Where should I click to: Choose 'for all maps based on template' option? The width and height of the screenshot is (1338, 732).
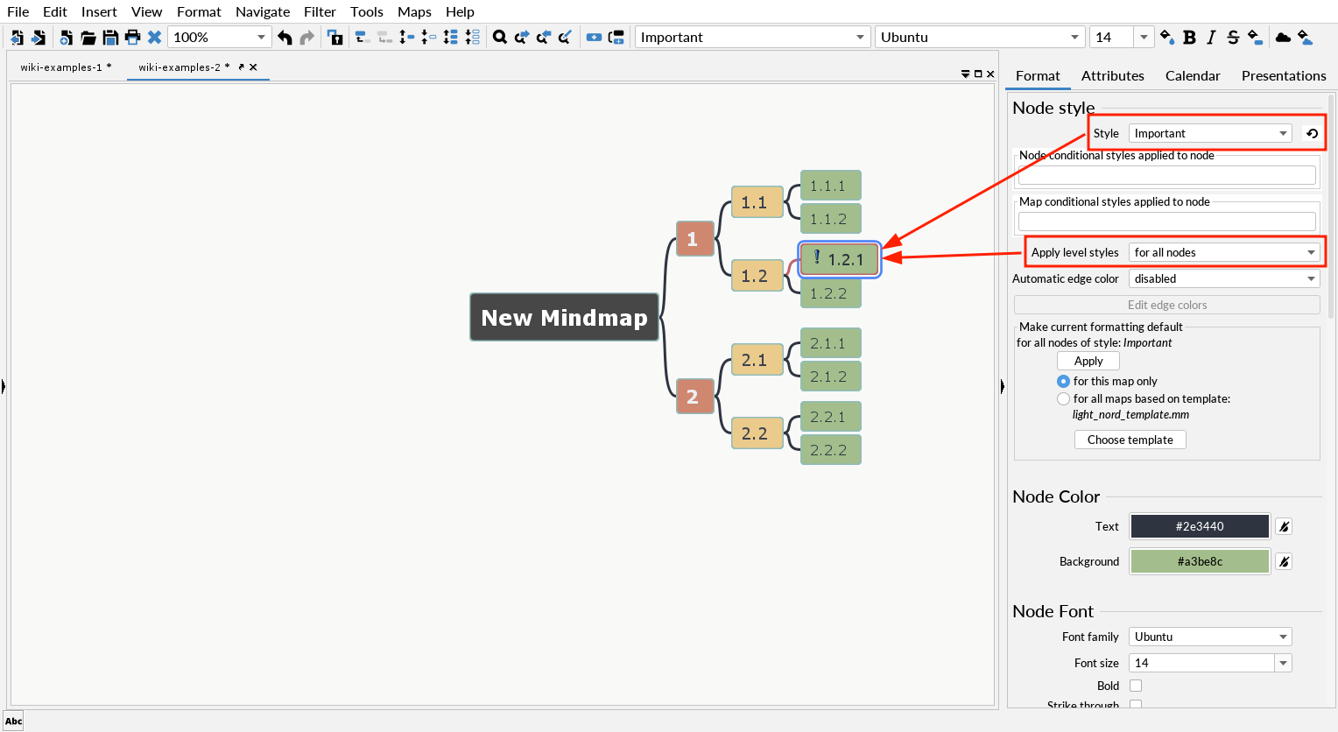pos(1063,399)
